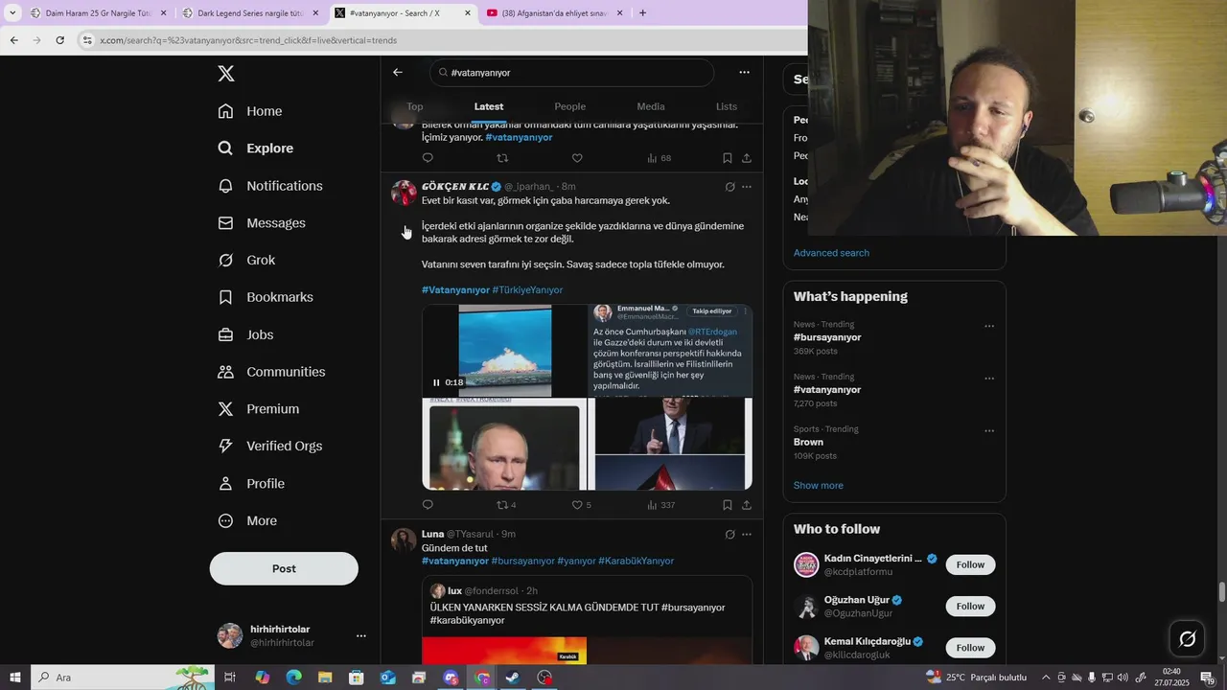Switch to the Media tab
1227x690 pixels.
pos(651,106)
